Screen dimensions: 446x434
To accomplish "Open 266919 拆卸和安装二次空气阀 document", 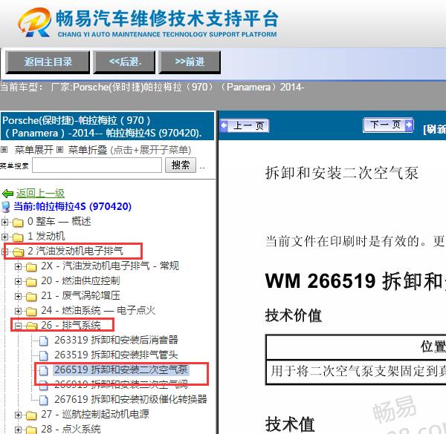I will 121,384.
